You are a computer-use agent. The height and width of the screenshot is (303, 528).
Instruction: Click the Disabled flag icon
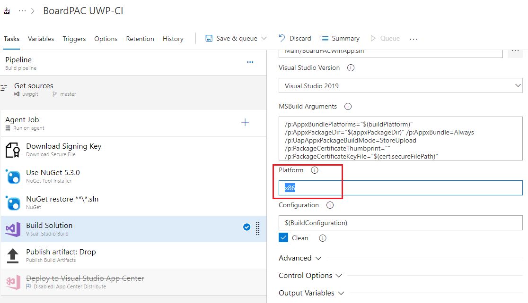click(x=28, y=286)
